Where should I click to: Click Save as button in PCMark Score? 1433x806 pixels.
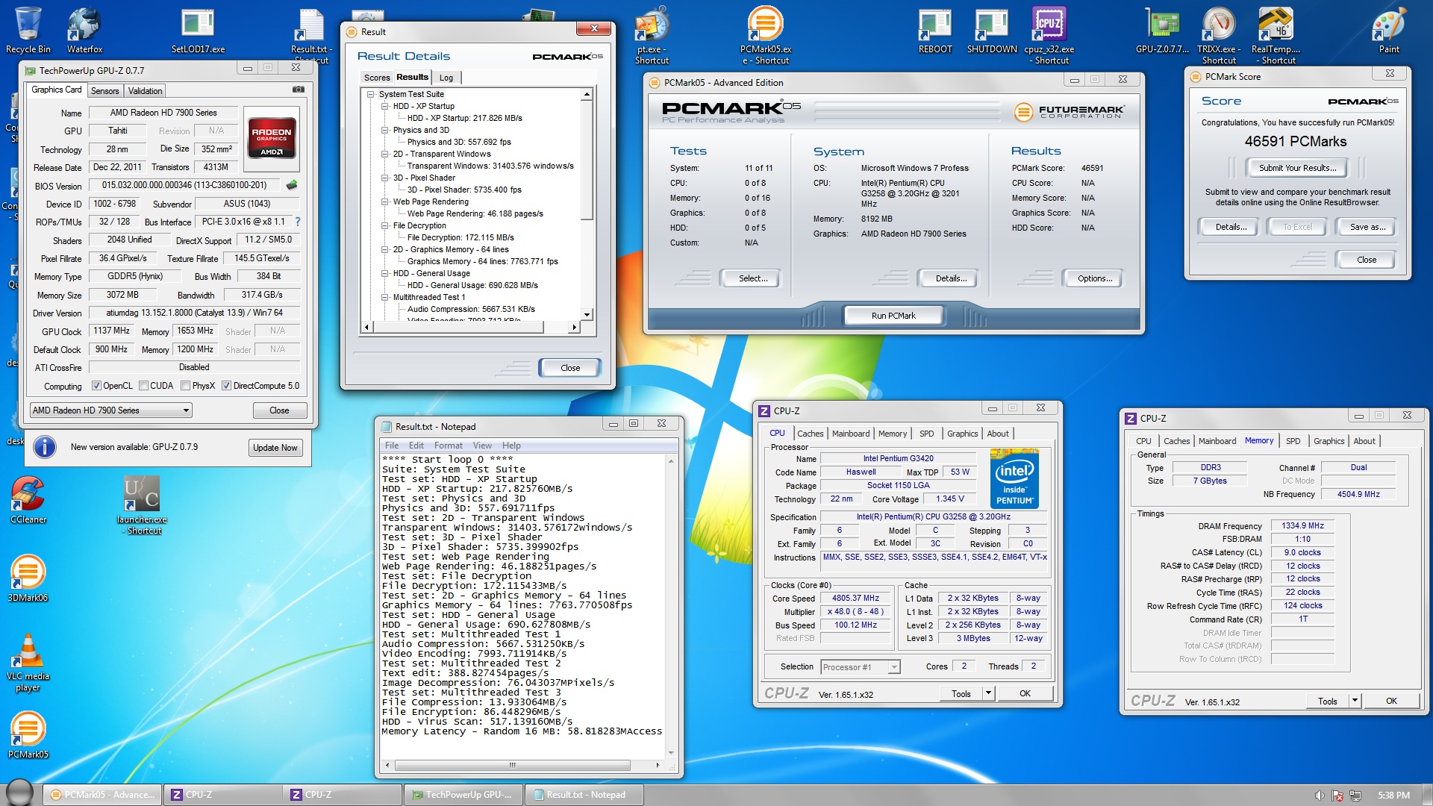tap(1367, 227)
